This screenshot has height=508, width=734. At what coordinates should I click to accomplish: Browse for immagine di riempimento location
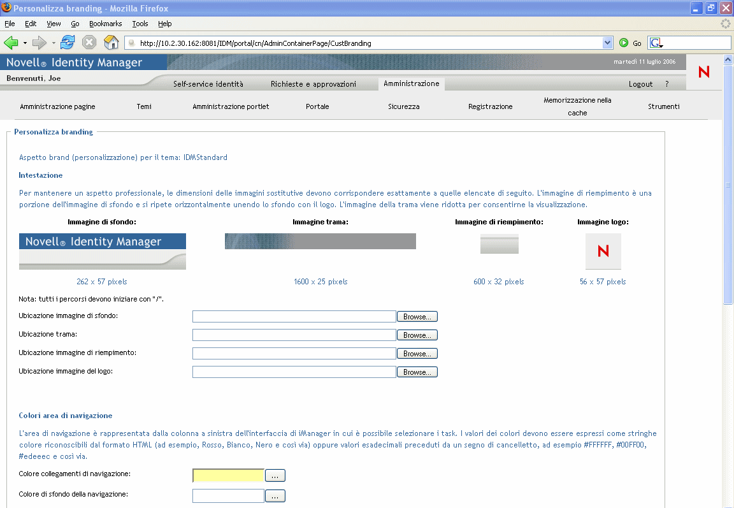[x=417, y=354]
